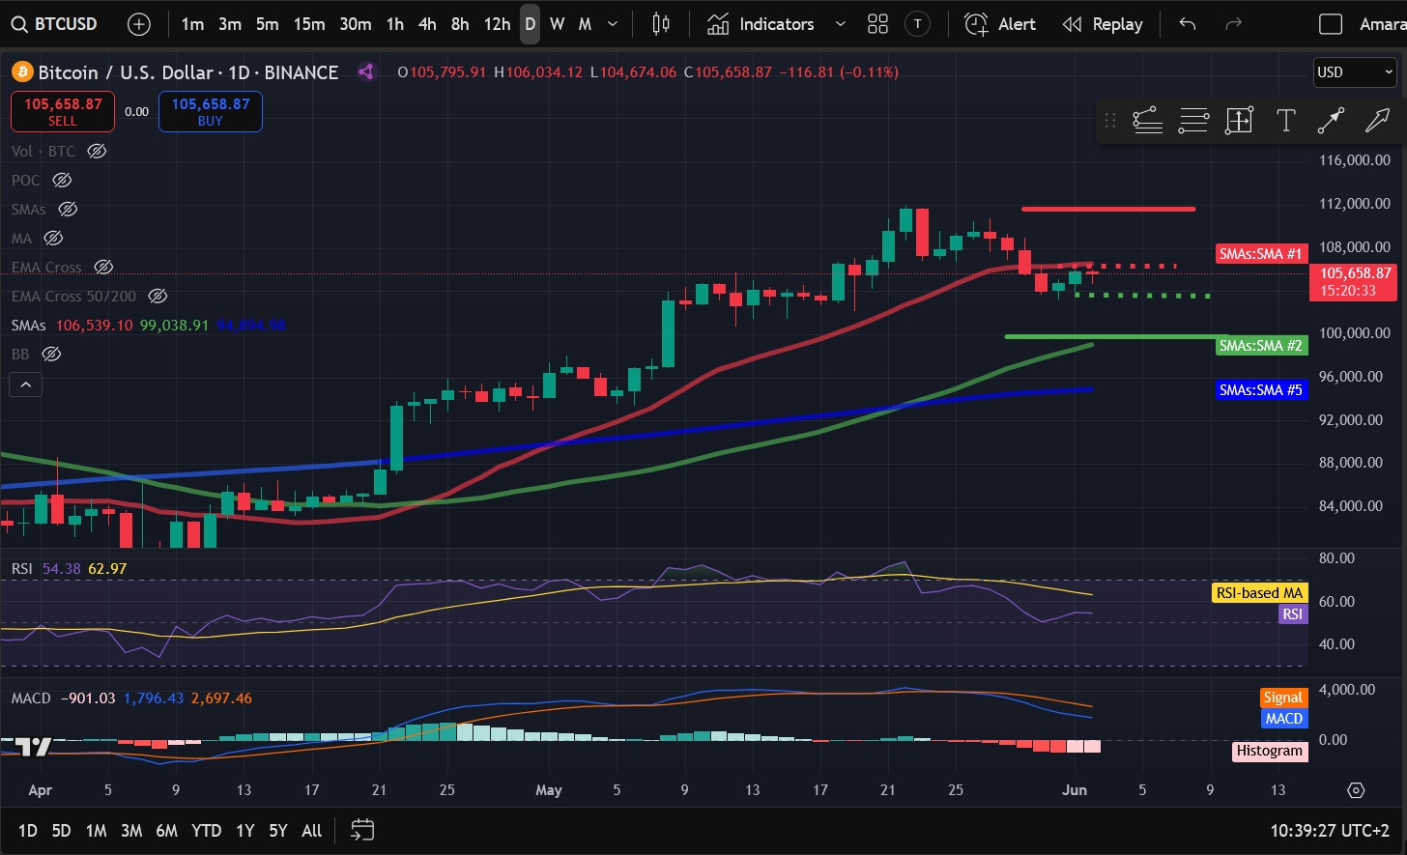Switch to the 15m timeframe
Screen dimensions: 1407x855
click(309, 24)
